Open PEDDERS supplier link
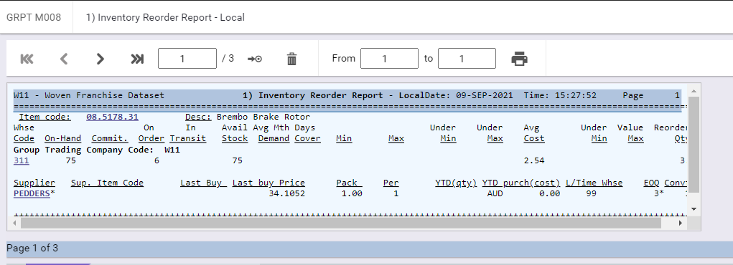The height and width of the screenshot is (265, 733). (32, 193)
